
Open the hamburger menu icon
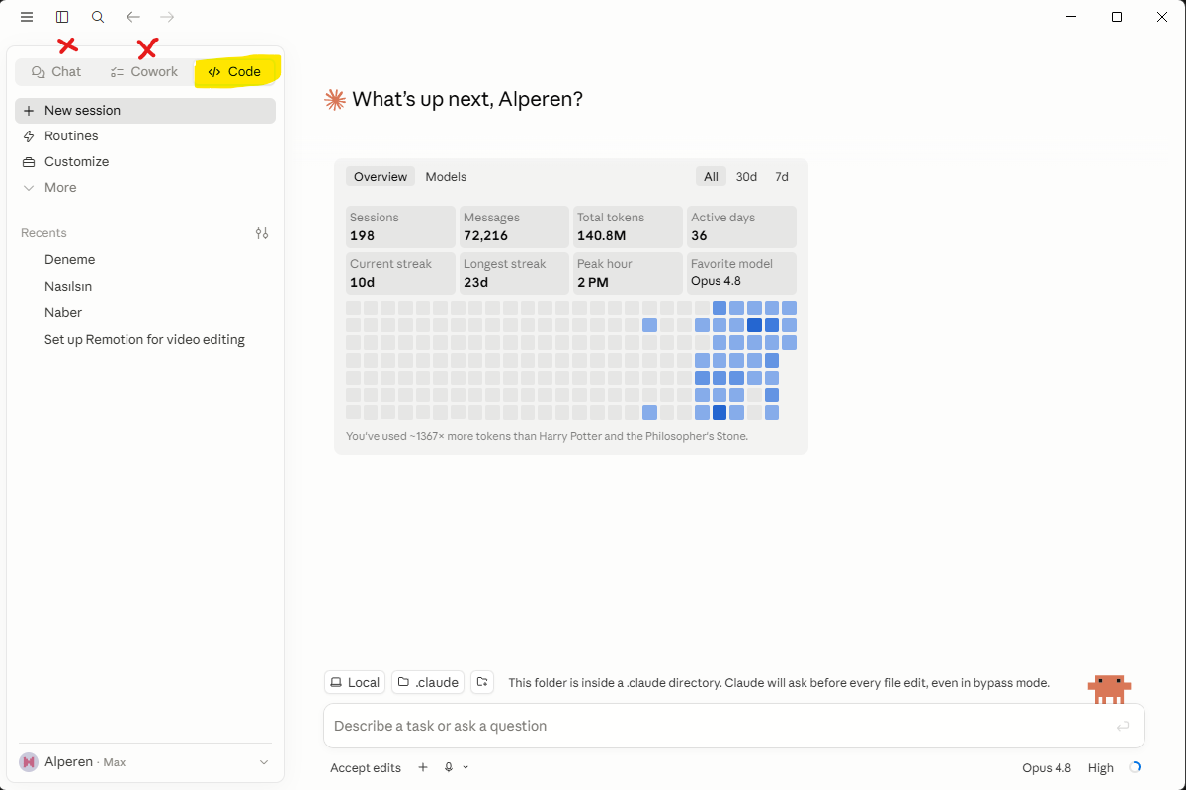coord(27,17)
